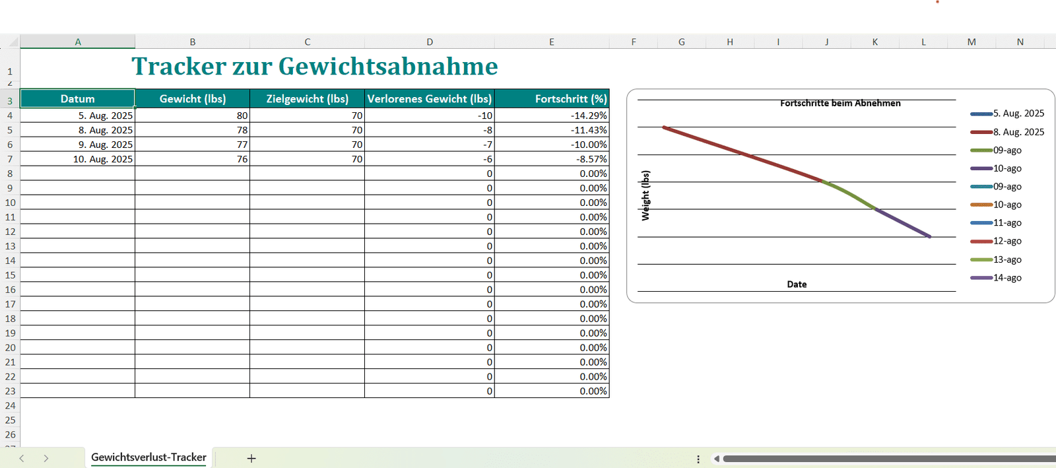Image resolution: width=1056 pixels, height=468 pixels.
Task: Click the chart's Weight (lbs) axis title
Action: pyautogui.click(x=645, y=195)
